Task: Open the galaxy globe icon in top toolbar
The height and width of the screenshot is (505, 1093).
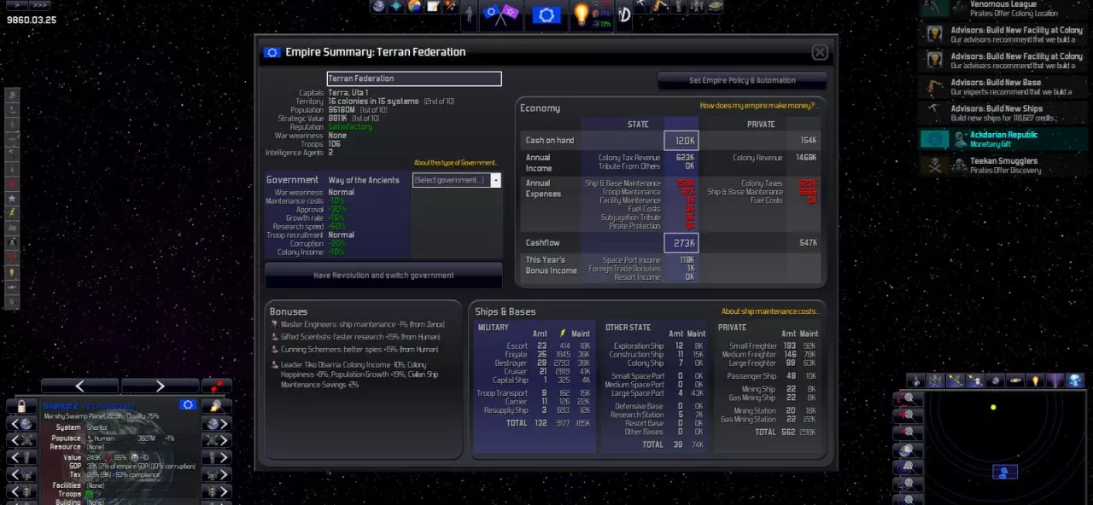Action: tap(378, 7)
